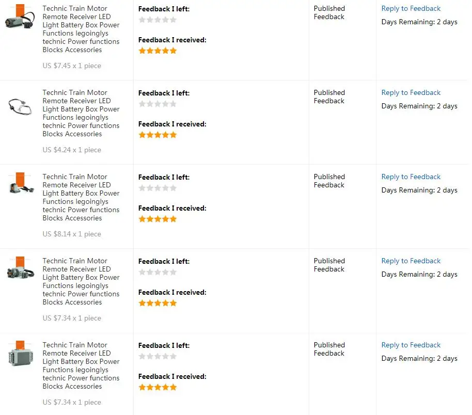Click orange received stars for $7.45 item
The height and width of the screenshot is (415, 472).
[x=158, y=51]
